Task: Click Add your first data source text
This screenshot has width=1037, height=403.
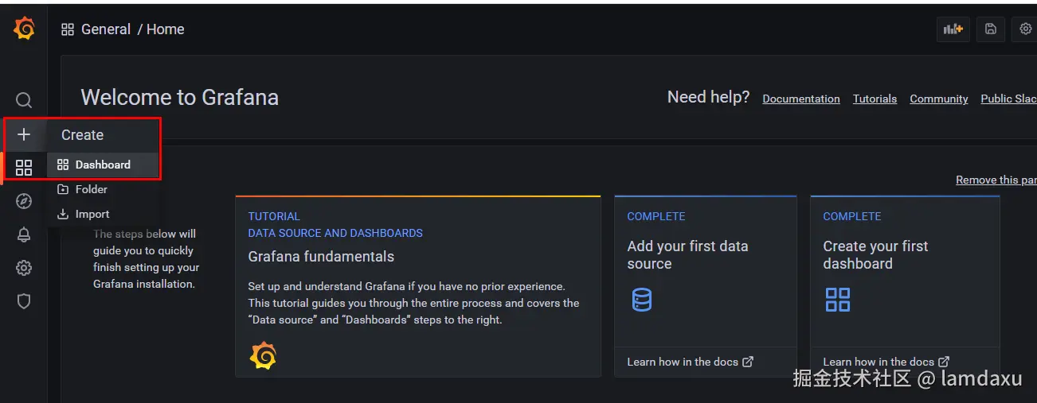Action: point(687,255)
